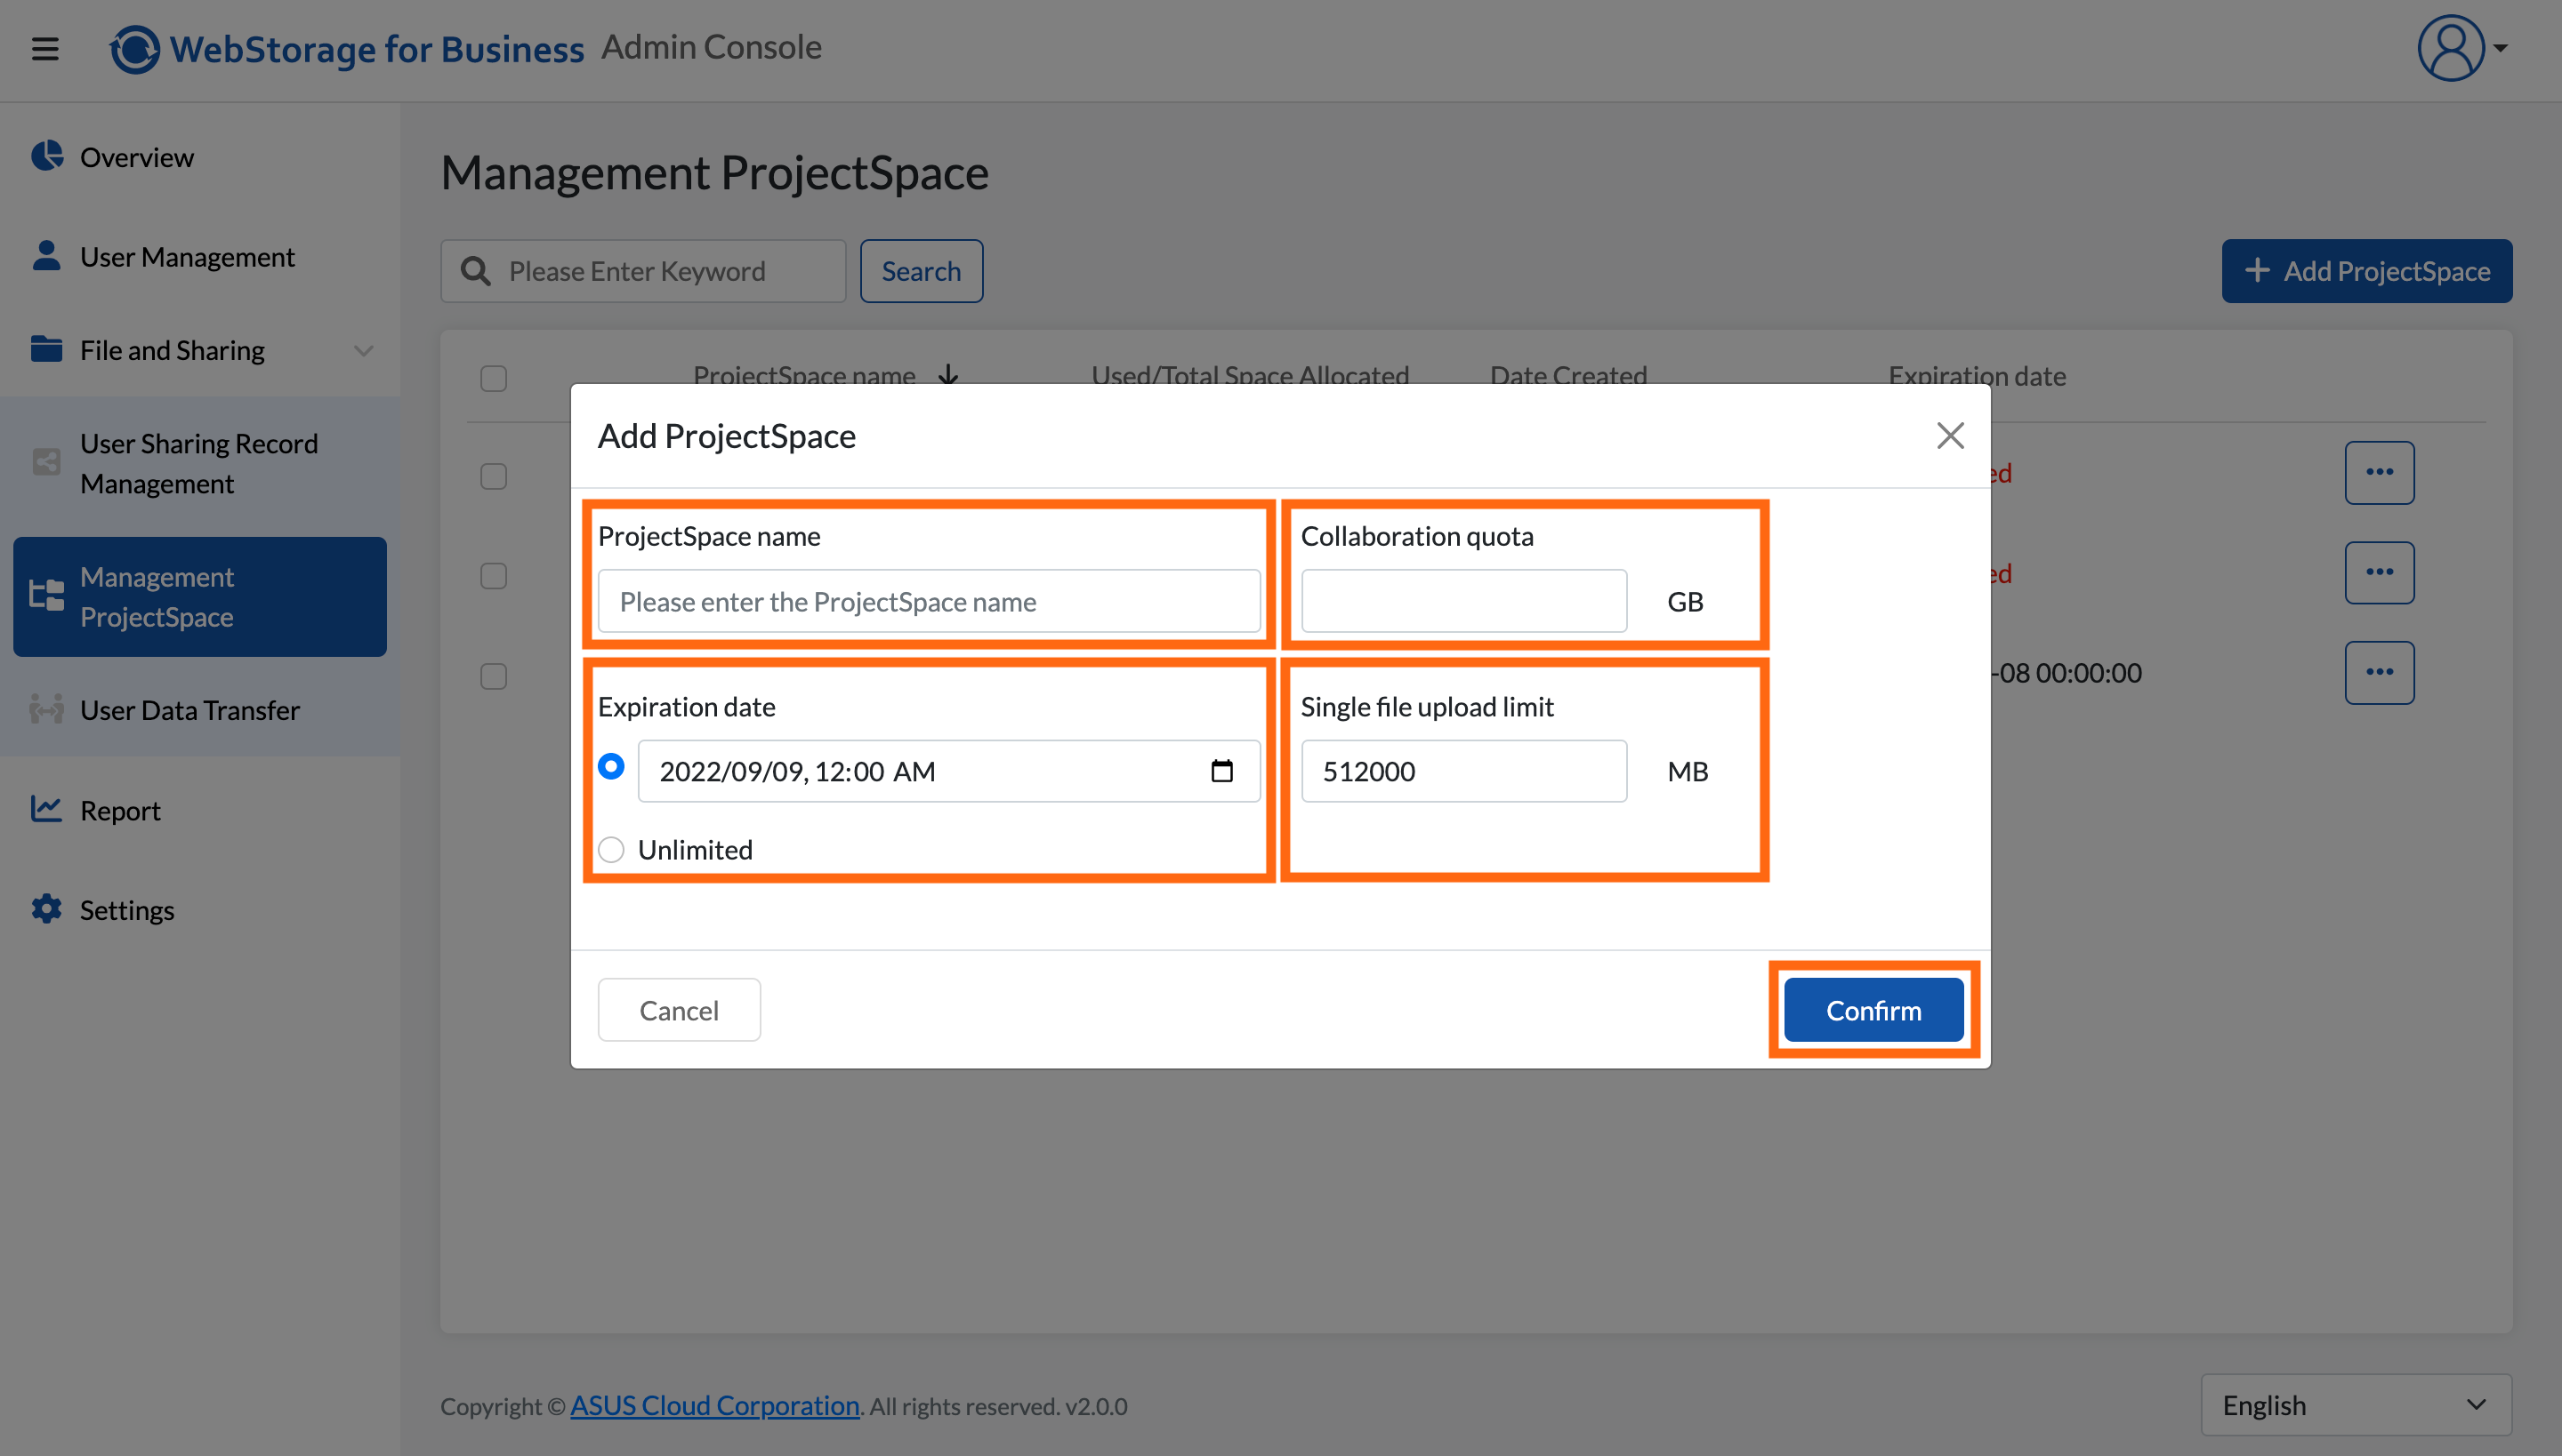Viewport: 2562px width, 1456px height.
Task: Click the User Management person icon
Action: click(46, 256)
